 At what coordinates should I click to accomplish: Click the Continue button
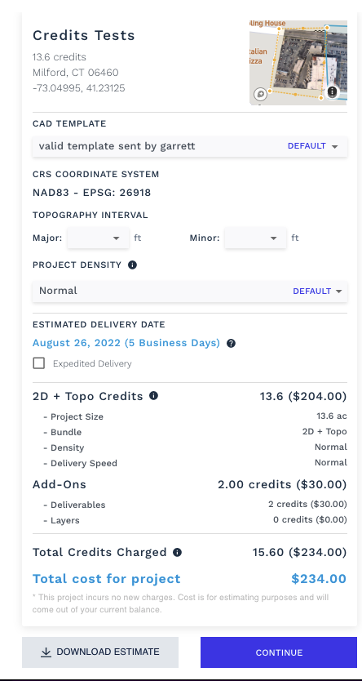click(x=279, y=652)
